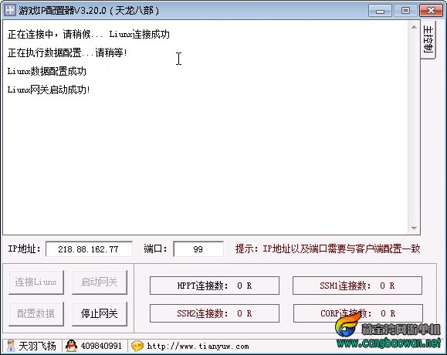
Task: Click the log scrollbar up arrow
Action: 414,27
